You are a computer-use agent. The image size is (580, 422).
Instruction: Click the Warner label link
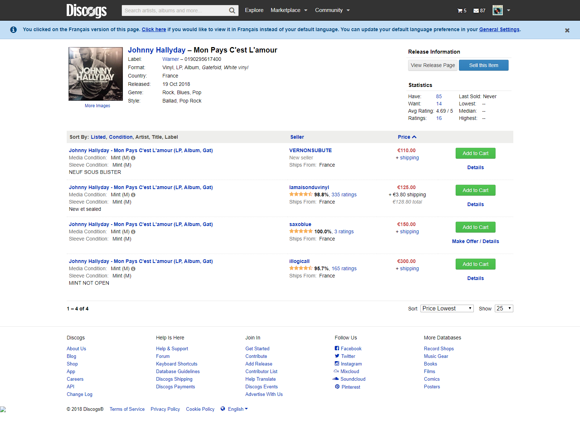tap(171, 59)
